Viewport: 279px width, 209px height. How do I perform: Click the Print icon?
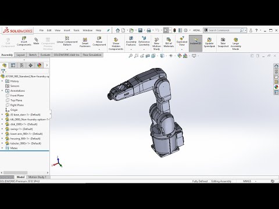[149, 30]
